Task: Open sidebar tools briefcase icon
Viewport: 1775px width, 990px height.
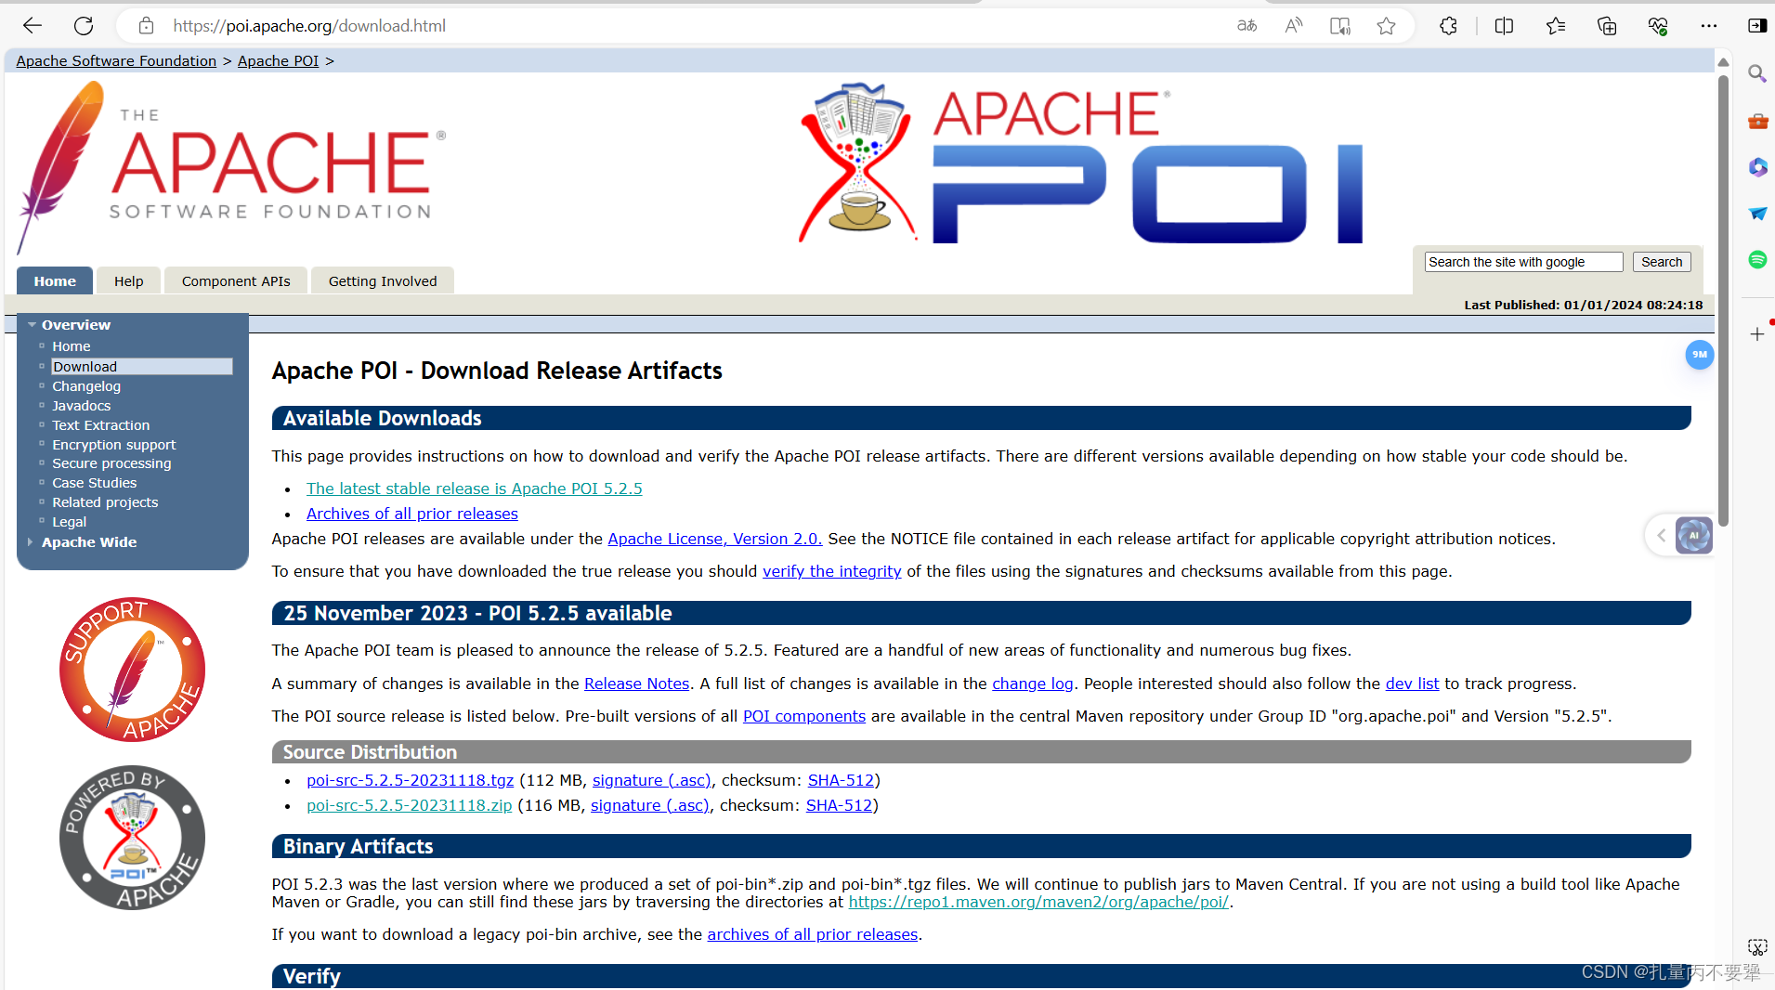Action: (1757, 121)
